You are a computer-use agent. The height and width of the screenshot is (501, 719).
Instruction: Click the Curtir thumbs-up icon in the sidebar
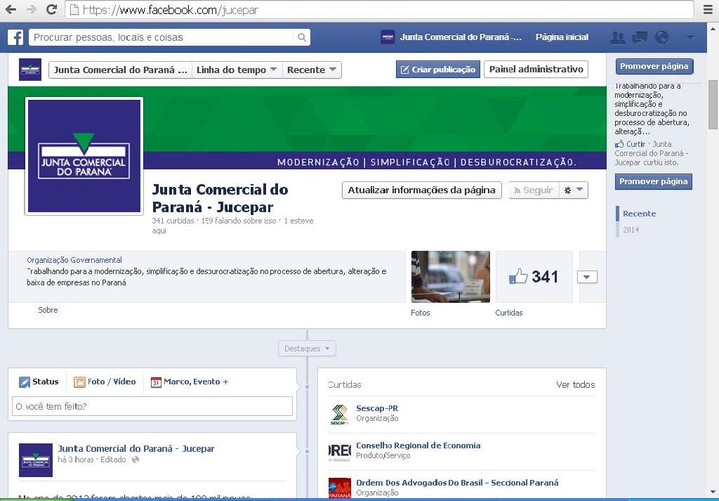619,144
